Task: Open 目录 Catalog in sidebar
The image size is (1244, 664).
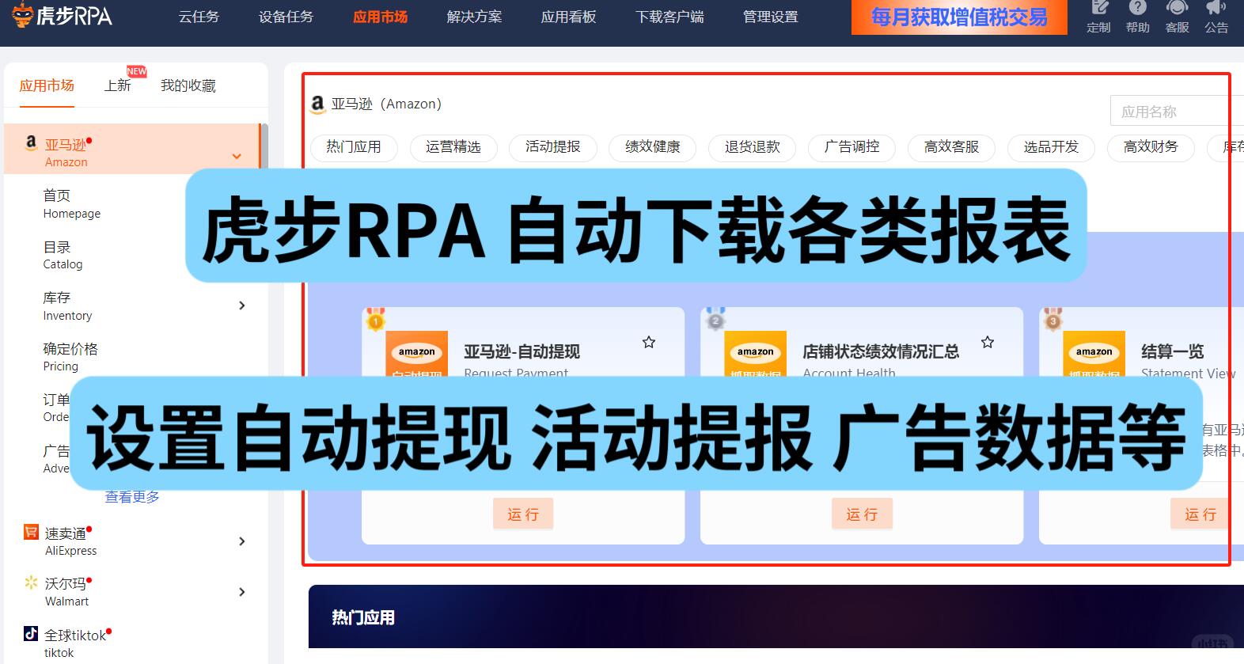Action: [x=63, y=255]
